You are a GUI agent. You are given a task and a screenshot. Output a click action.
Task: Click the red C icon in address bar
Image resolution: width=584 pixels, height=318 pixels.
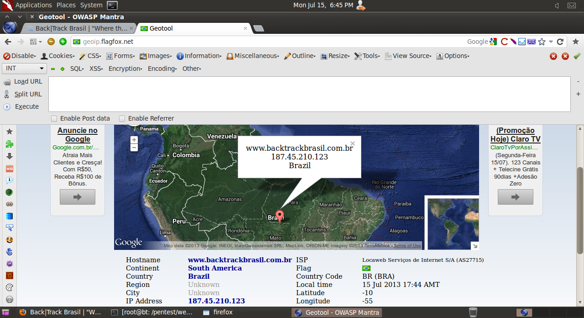click(504, 42)
